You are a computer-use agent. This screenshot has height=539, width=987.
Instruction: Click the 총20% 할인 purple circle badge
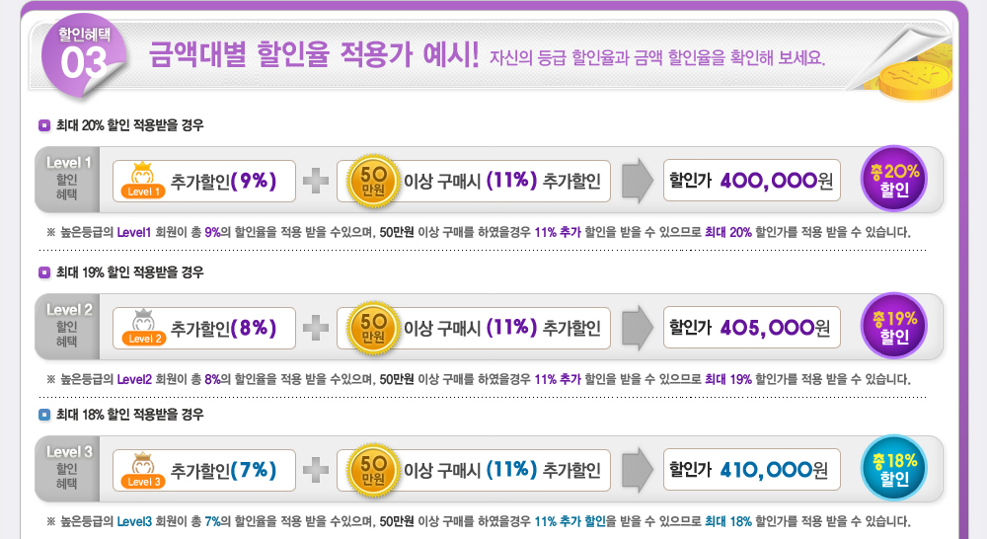[894, 180]
